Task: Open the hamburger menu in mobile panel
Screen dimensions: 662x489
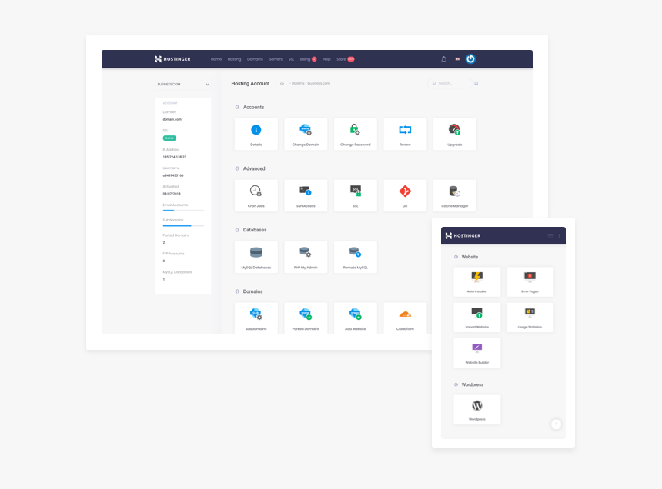Action: tap(550, 235)
